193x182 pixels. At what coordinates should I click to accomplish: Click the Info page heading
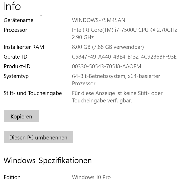pos(12,6)
